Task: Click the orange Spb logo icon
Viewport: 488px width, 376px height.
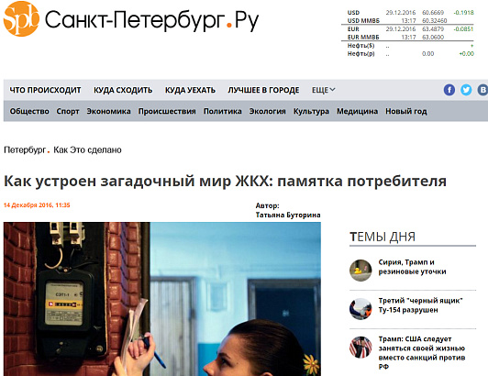Action: coord(21,18)
